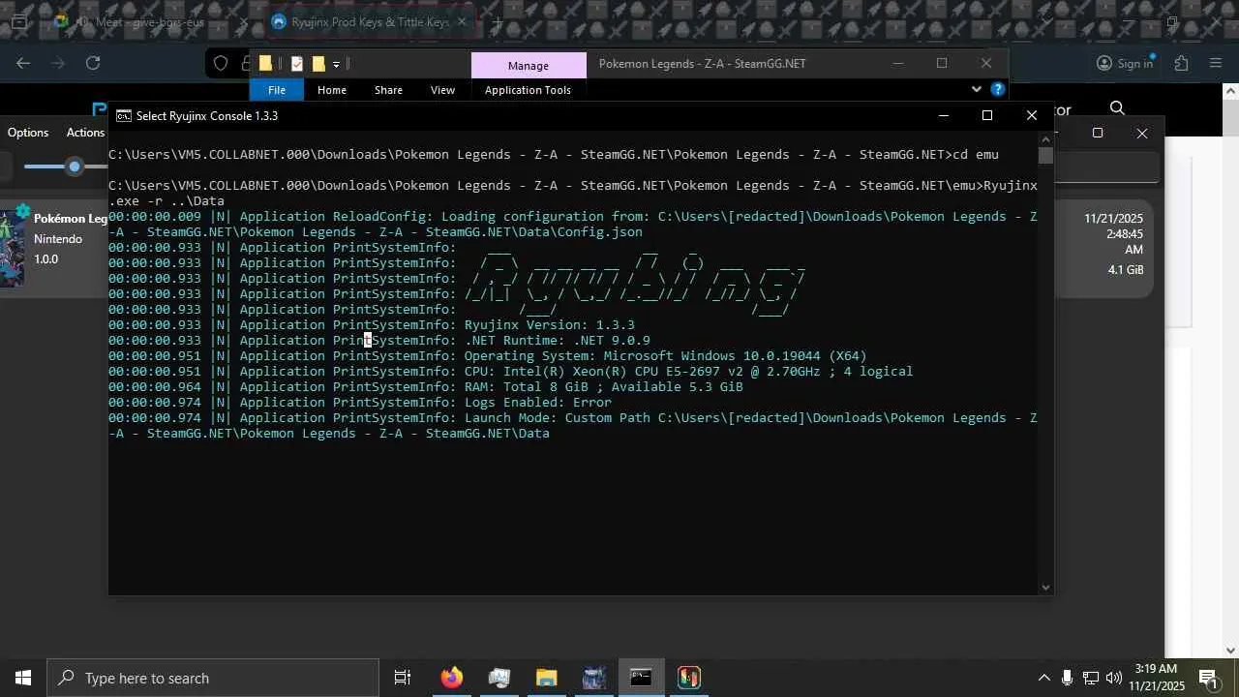
Task: Show hidden system tray icons
Action: point(1043,678)
